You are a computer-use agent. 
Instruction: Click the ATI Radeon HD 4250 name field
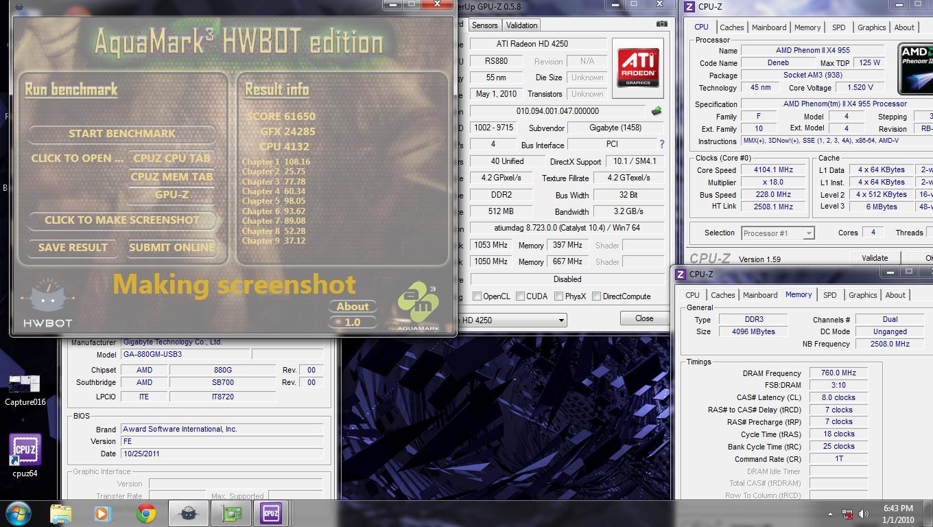539,44
